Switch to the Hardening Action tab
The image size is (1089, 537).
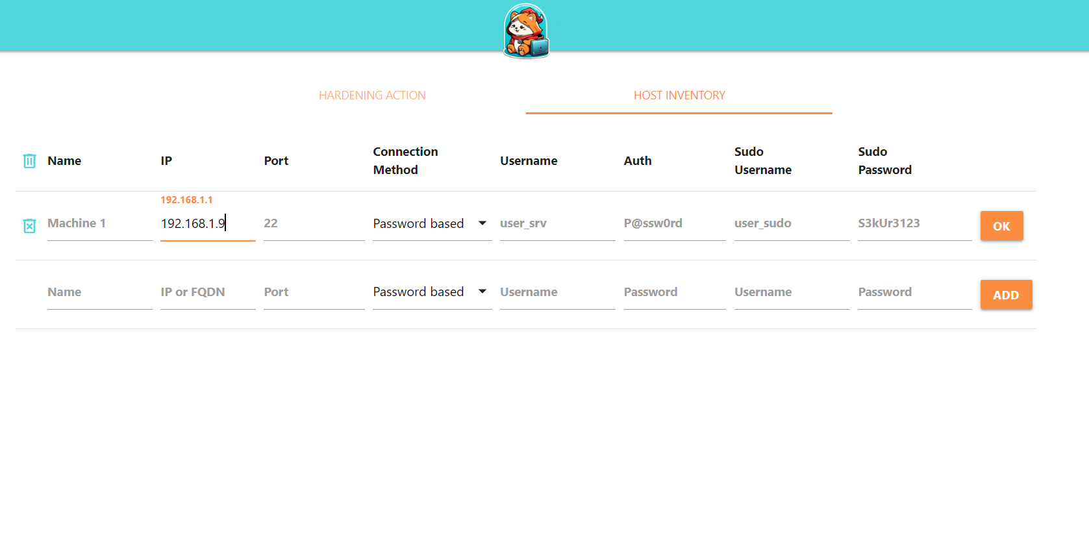(372, 95)
